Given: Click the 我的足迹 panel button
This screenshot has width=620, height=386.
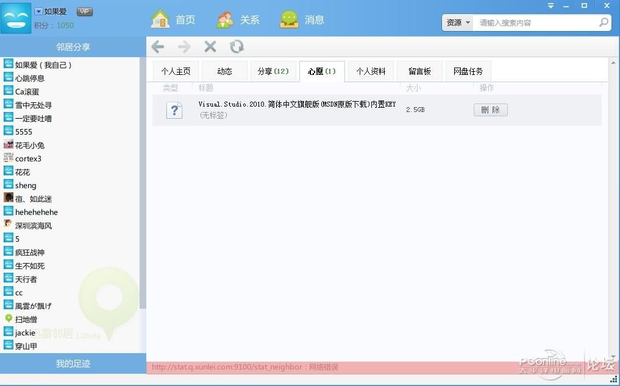Looking at the screenshot, I should pos(73,363).
